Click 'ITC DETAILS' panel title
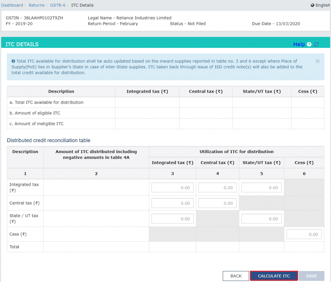This screenshot has width=331, height=282. [22, 44]
